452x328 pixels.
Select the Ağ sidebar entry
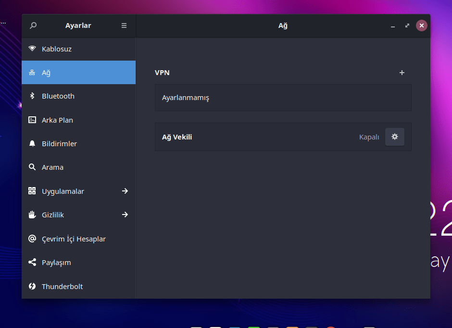click(79, 72)
